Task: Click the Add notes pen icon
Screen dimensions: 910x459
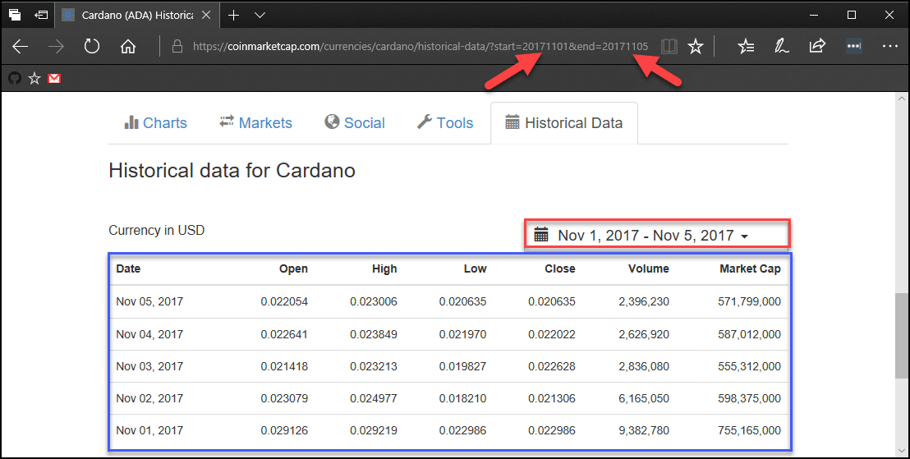Action: (782, 47)
